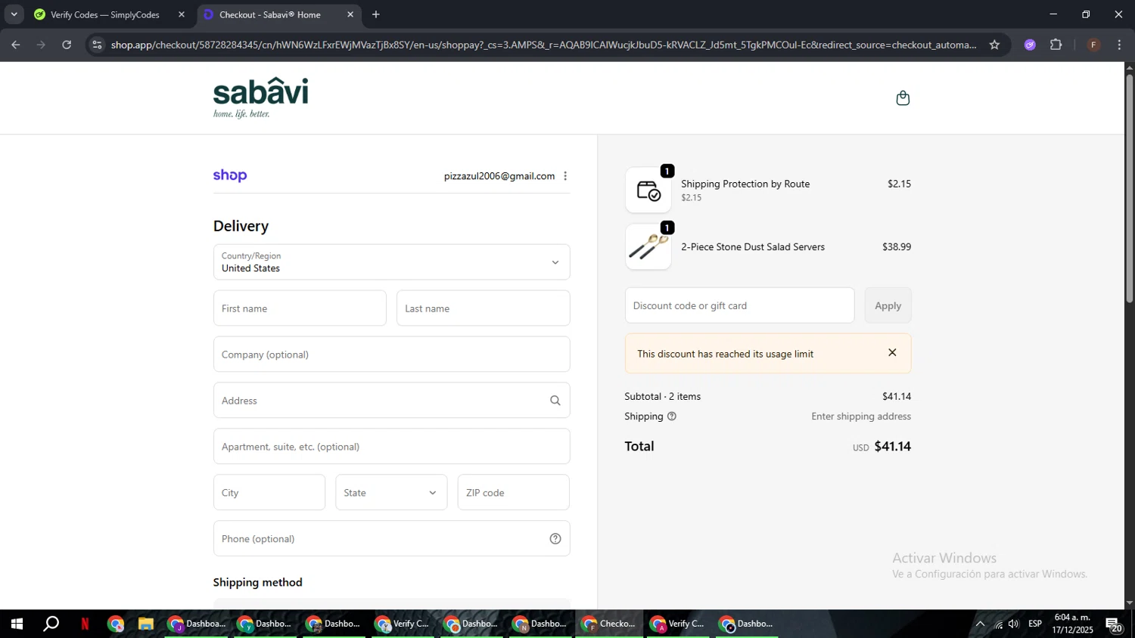Open the shopping bag cart icon
This screenshot has width=1135, height=638.
point(903,98)
